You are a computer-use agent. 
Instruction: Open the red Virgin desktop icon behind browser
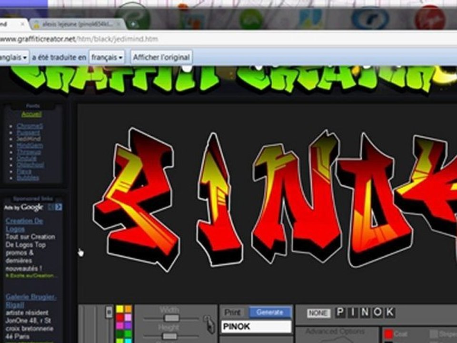(430, 18)
